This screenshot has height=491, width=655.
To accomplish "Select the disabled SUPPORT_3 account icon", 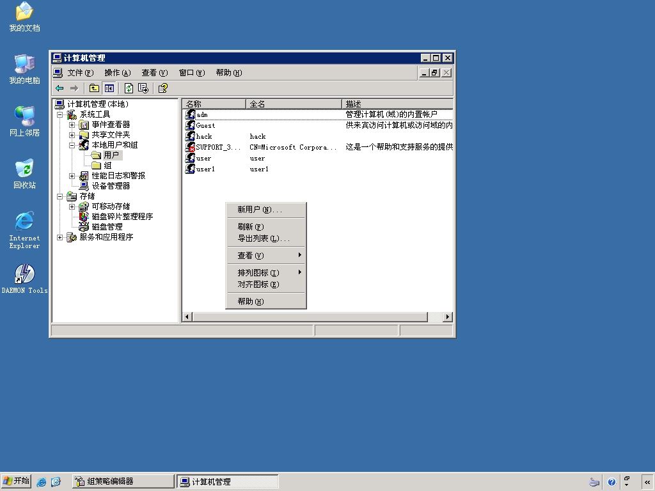I will (190, 147).
